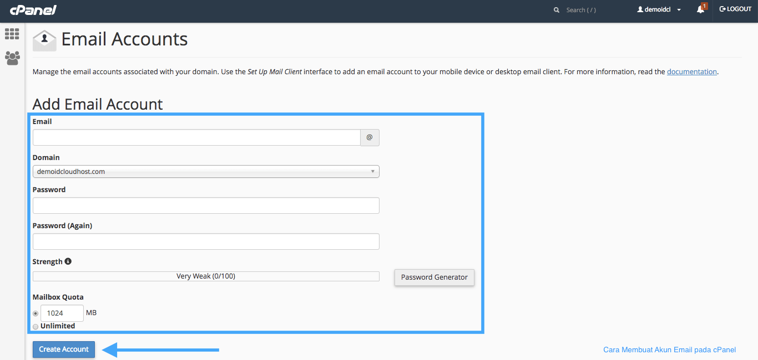758x360 pixels.
Task: Select the 1024 MB mailbox quota option
Action: click(35, 313)
